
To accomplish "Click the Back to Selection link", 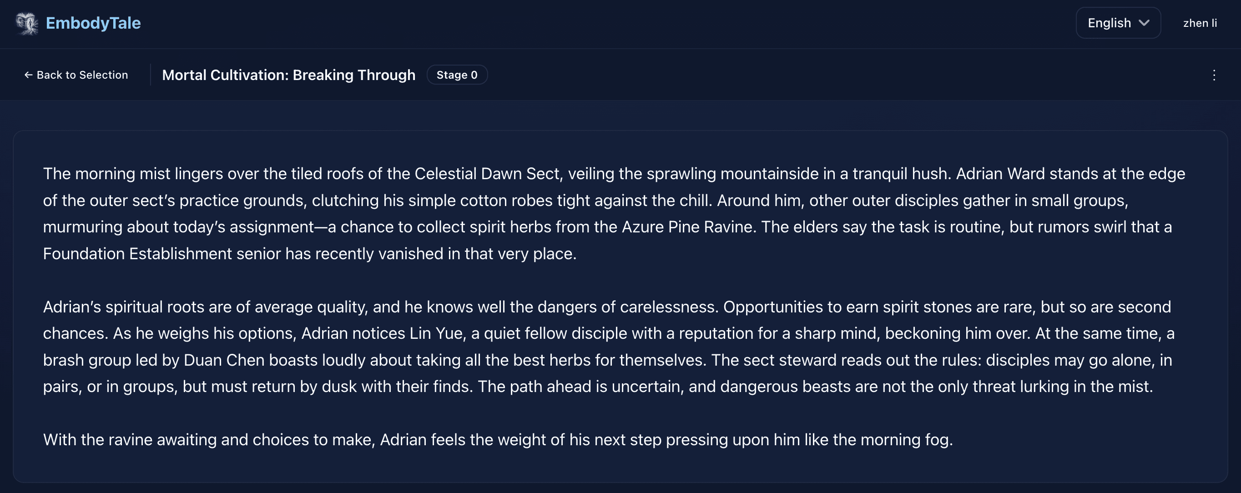I will [75, 75].
